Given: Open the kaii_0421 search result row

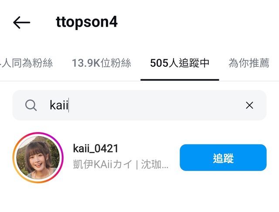Looking at the screenshot, I should click(x=139, y=157).
